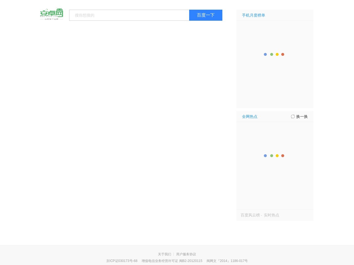
Task: Click the 换一换 text to refresh hot topics
Action: [302, 116]
